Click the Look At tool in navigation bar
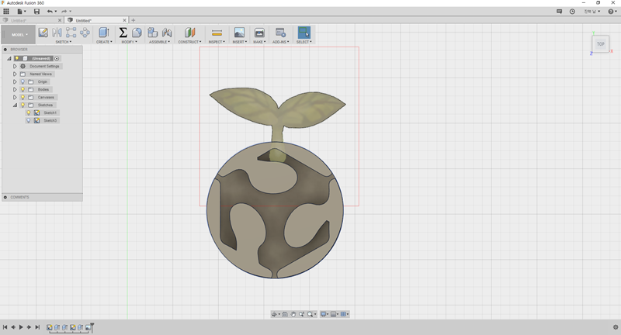Viewport: 621px width, 335px height. click(285, 314)
